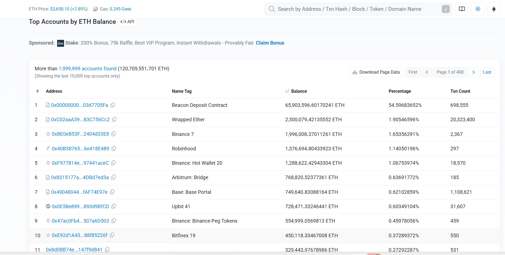Open the "Page 1 of 400" selector
The width and height of the screenshot is (505, 255).
tap(450, 72)
